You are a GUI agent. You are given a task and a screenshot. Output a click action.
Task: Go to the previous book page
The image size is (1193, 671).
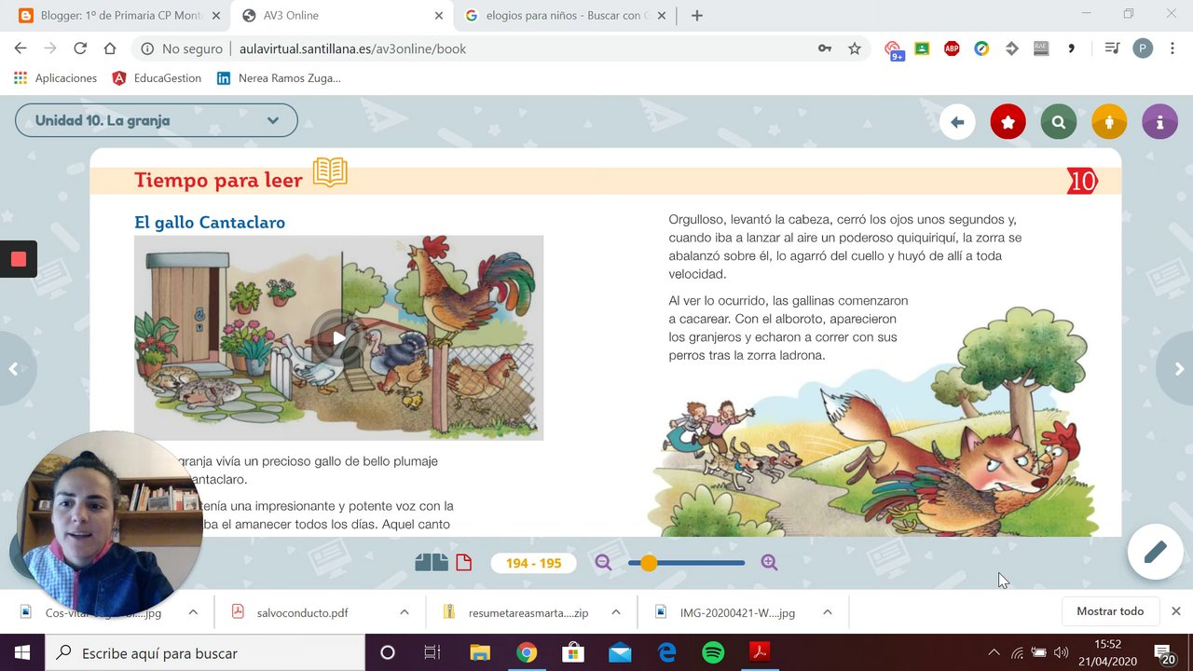point(13,369)
